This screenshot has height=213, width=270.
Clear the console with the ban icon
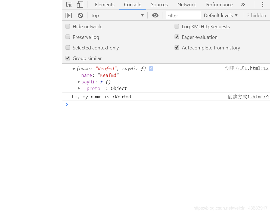coord(80,15)
